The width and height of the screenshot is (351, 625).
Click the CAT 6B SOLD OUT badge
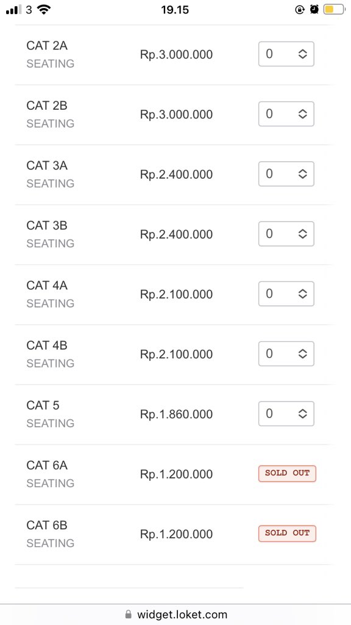tap(287, 533)
